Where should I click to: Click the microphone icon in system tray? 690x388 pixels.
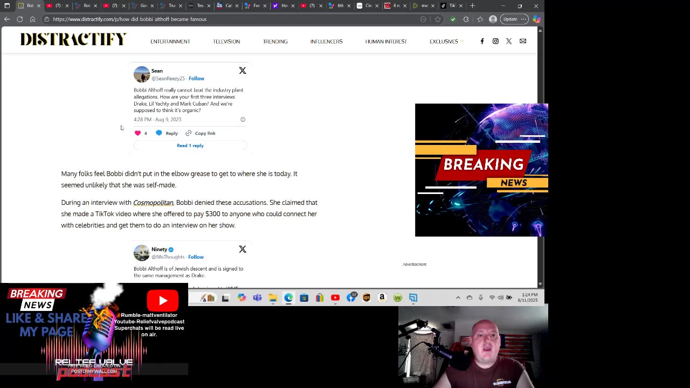480,297
